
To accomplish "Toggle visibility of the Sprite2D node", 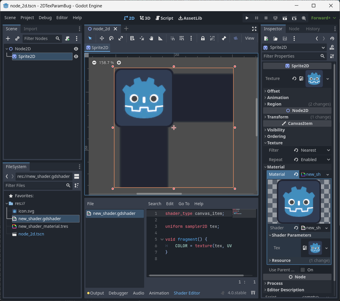I will pyautogui.click(x=76, y=56).
